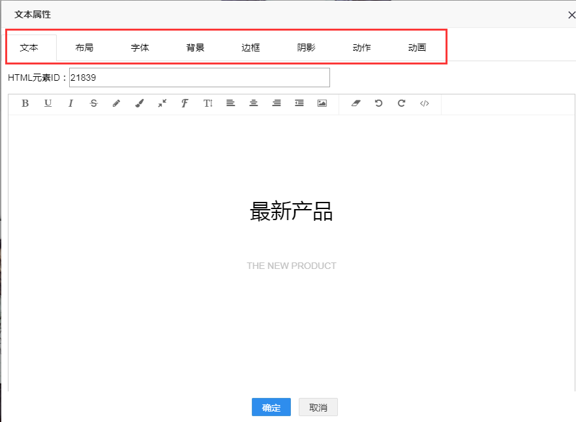Click the THE NEW PRODUCT subtitle
Image resolution: width=576 pixels, height=422 pixels.
(x=292, y=266)
